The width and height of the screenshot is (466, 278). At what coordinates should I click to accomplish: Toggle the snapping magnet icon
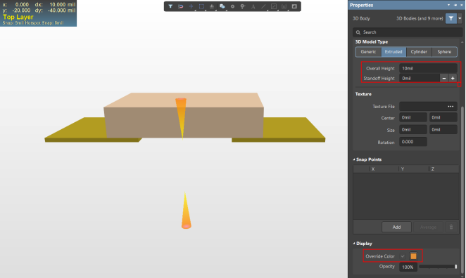coord(180,6)
